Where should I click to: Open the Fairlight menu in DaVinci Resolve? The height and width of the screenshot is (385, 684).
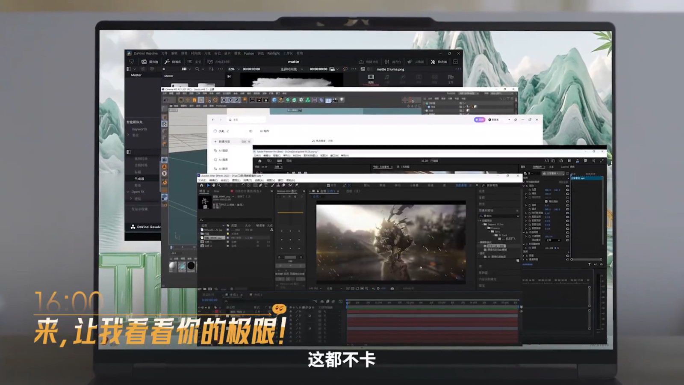[x=273, y=53]
